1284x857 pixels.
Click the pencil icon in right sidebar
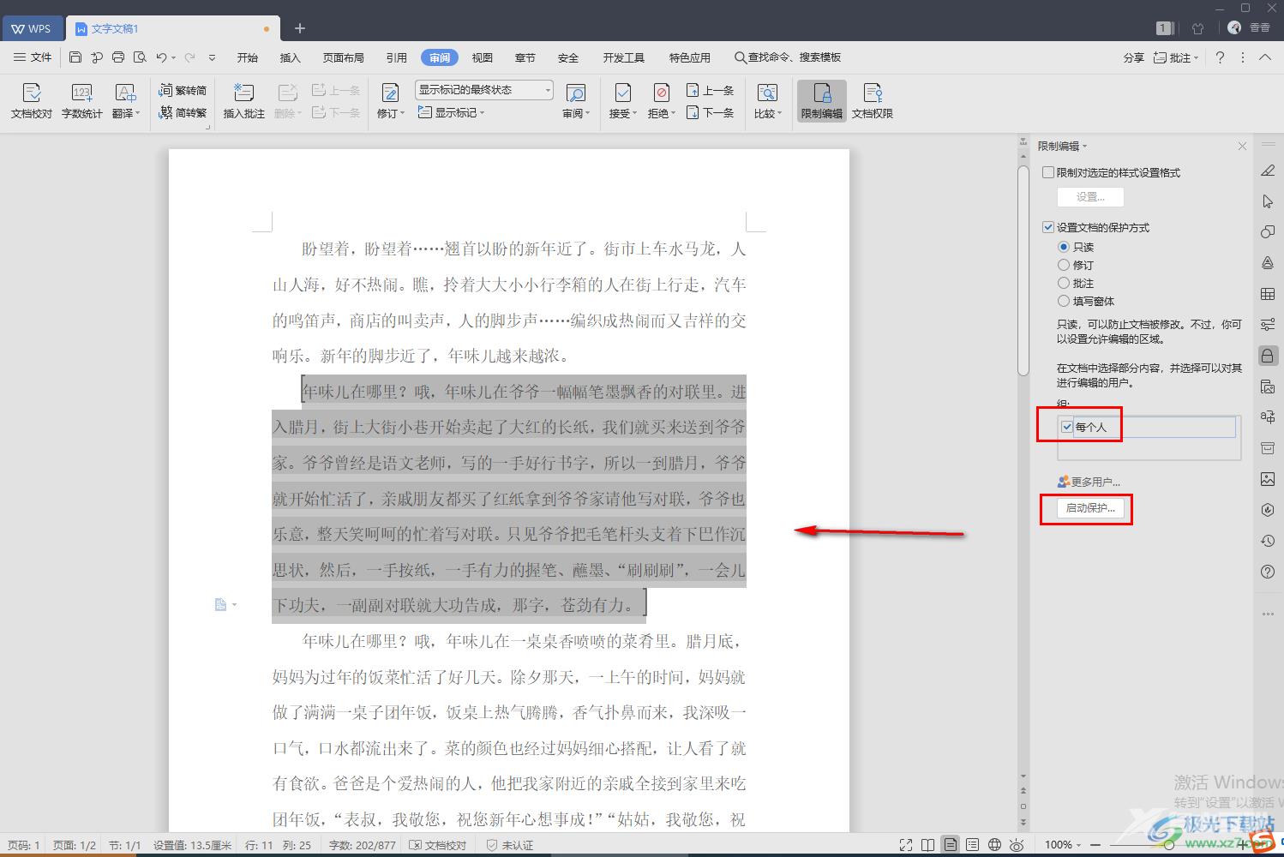click(1268, 171)
